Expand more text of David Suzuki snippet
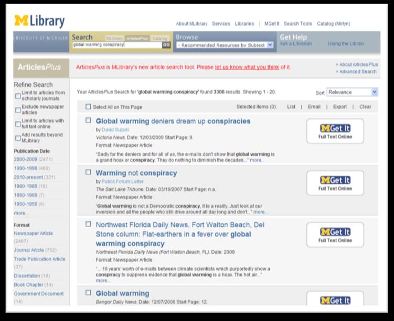 click(x=257, y=160)
